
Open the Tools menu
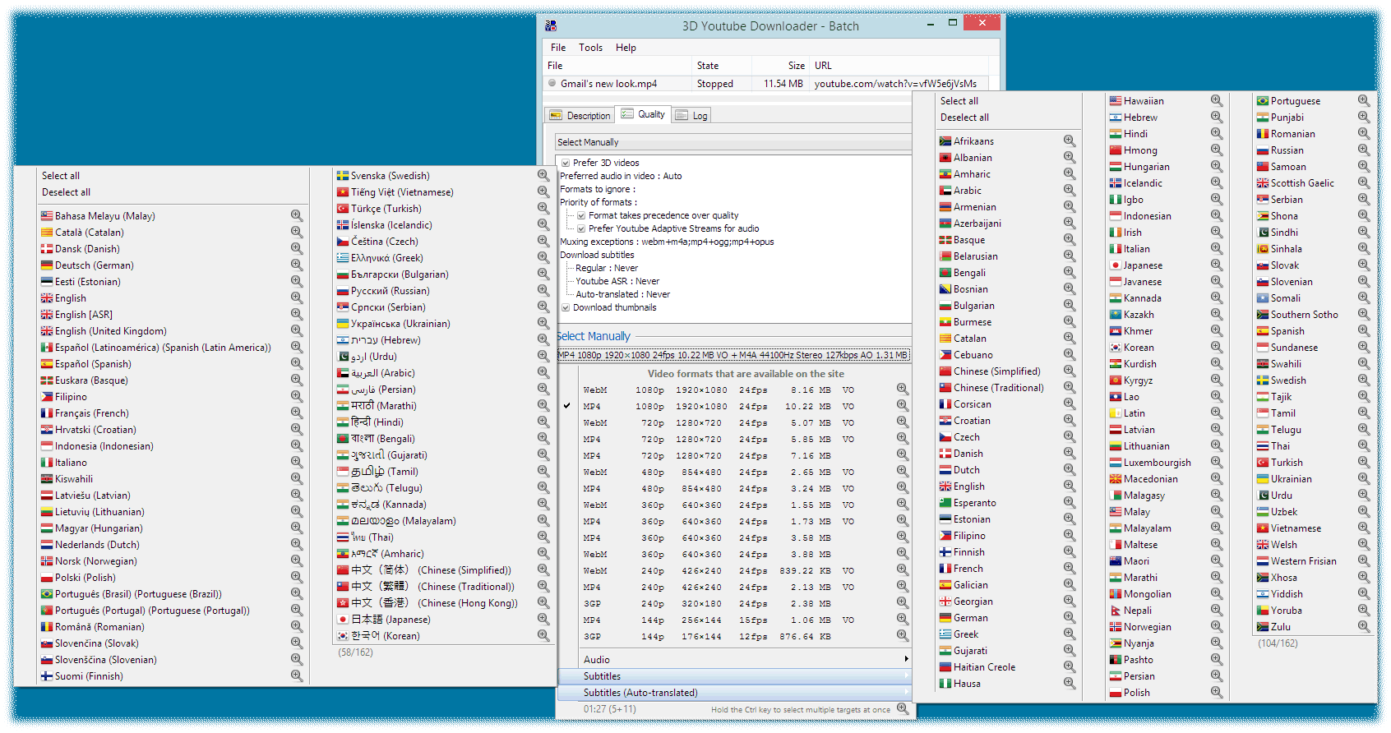[590, 48]
